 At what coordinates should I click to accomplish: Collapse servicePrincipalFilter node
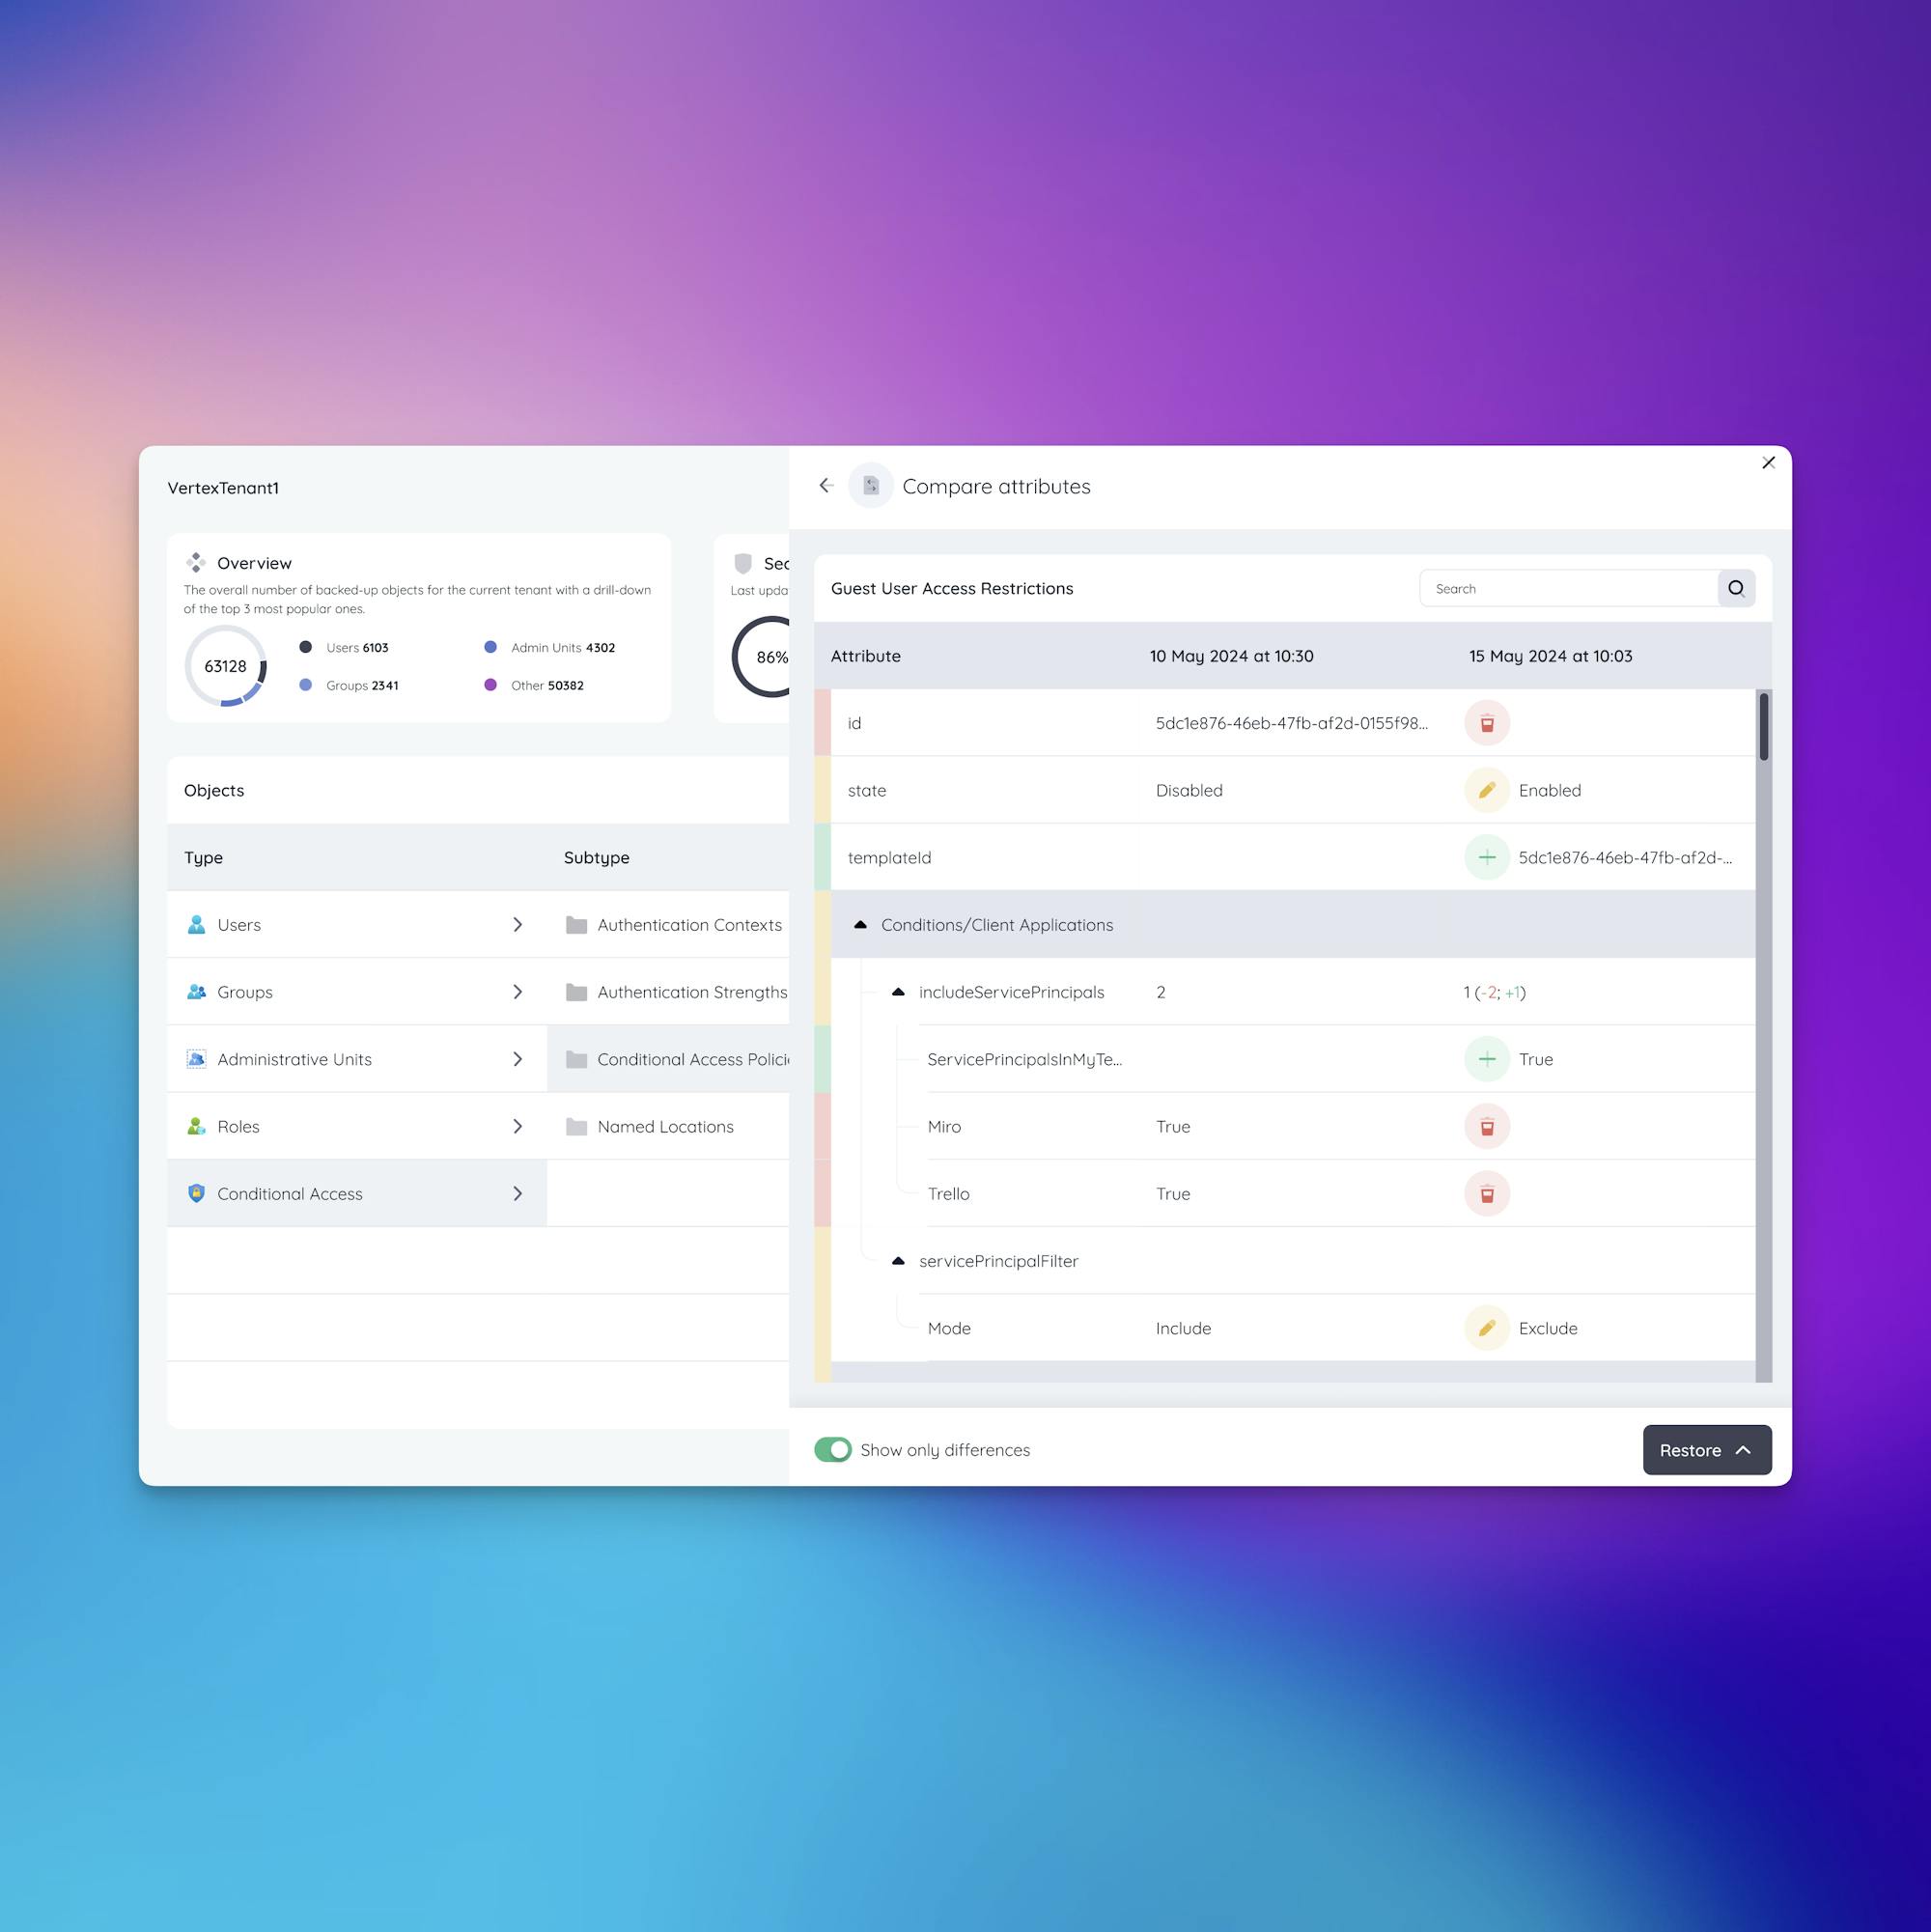898,1261
